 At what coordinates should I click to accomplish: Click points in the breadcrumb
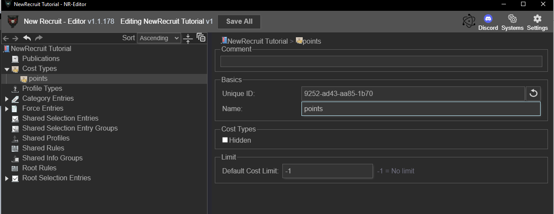(312, 42)
